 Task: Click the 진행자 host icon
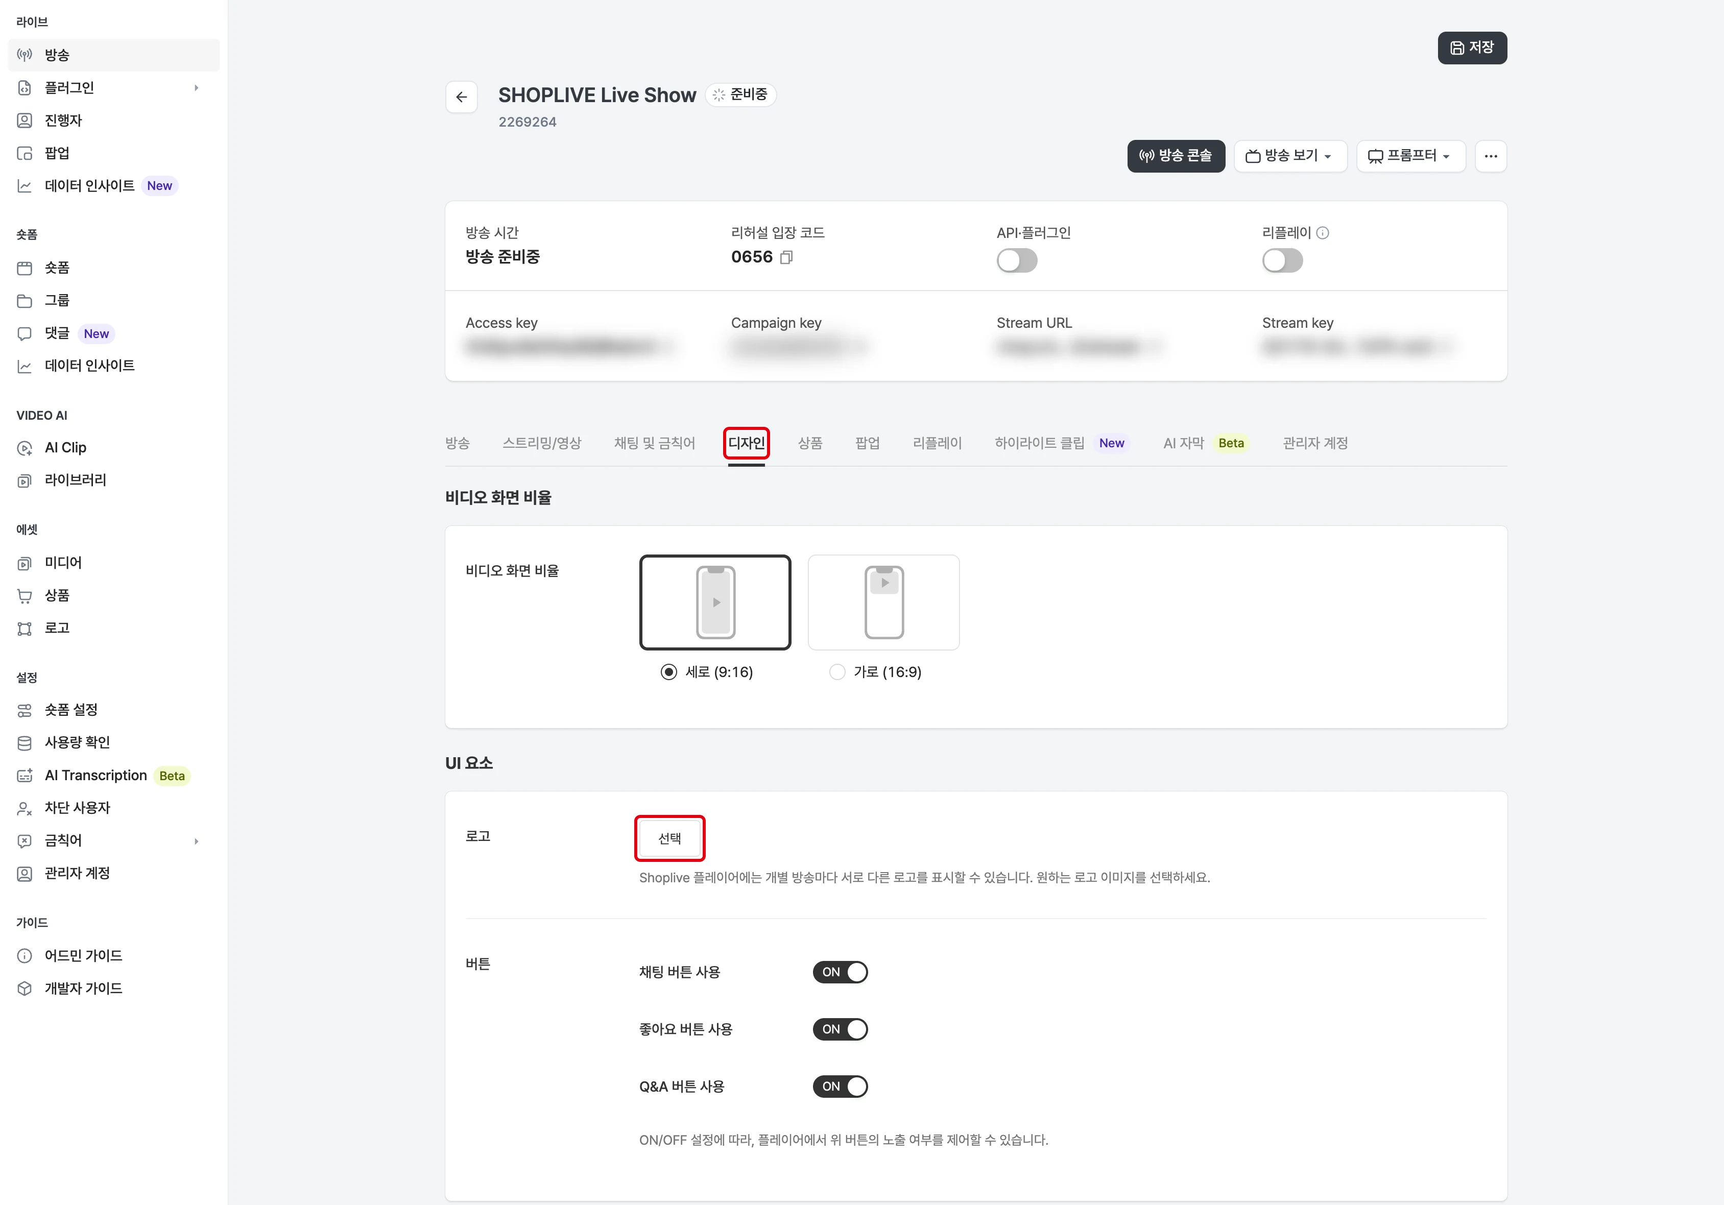25,120
